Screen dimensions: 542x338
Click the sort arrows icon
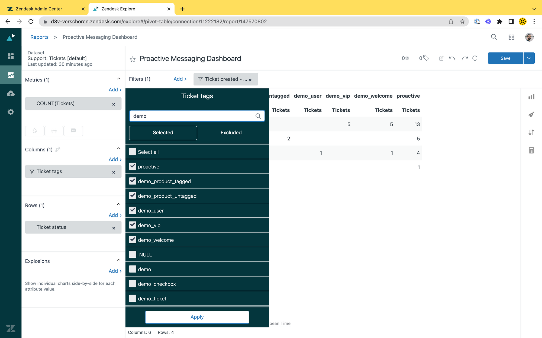tap(531, 132)
